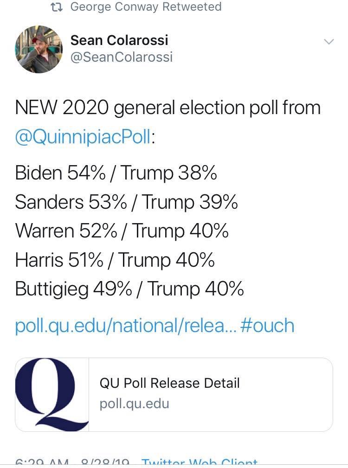Screen dimensions: 348x468
Task: Open the @SeanColarossi handle
Action: 122,57
